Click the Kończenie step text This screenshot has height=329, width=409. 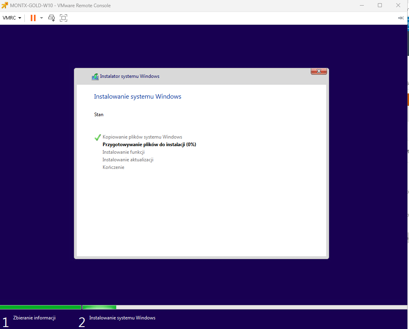coord(113,167)
